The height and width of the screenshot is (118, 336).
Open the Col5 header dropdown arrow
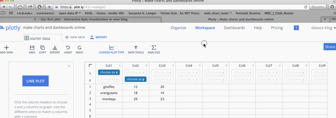pyautogui.click(x=226, y=66)
